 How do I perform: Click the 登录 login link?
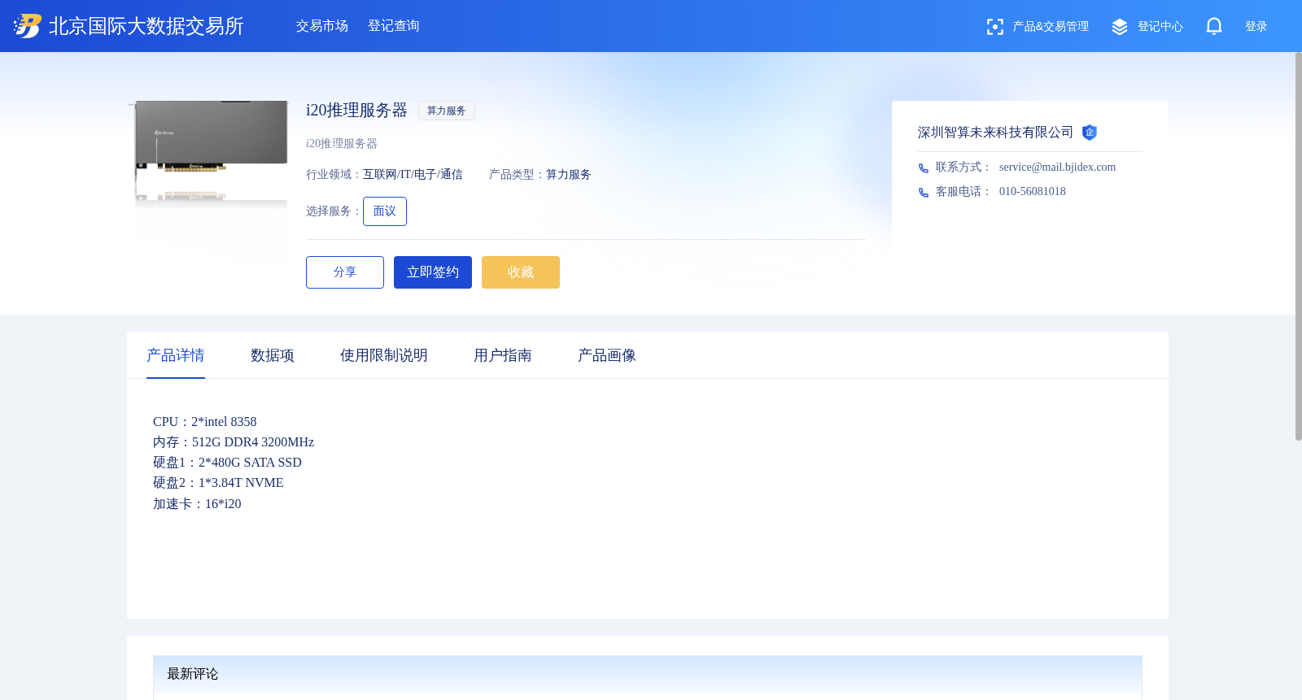click(x=1256, y=27)
